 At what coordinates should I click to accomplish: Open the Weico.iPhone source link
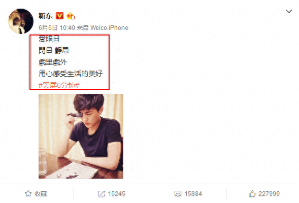tap(109, 28)
